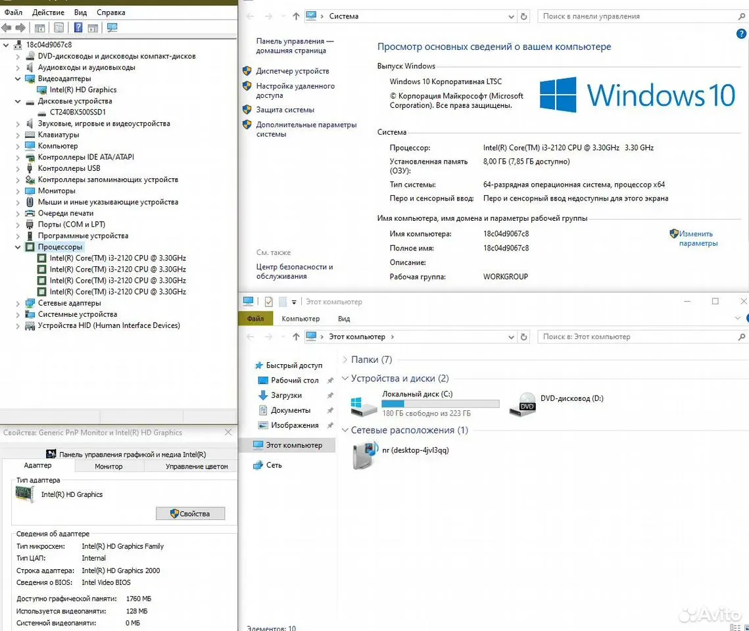Open Центр безопасности и обслуживания link
The image size is (749, 631).
(294, 271)
